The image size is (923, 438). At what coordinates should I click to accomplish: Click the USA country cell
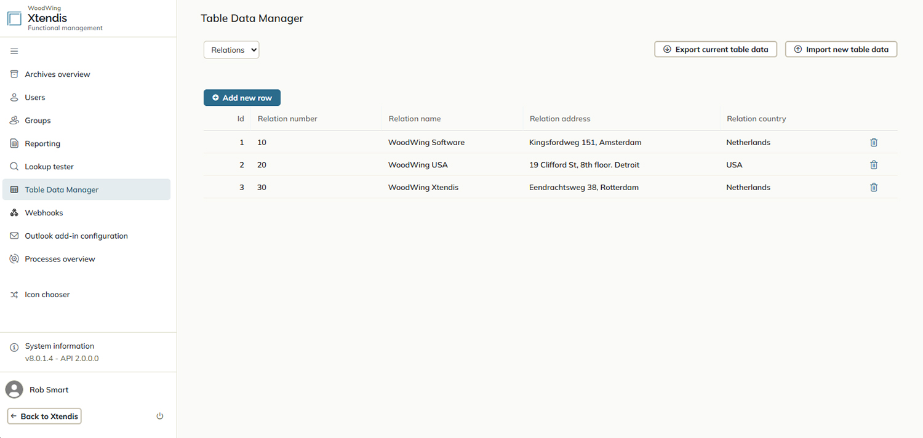click(734, 165)
